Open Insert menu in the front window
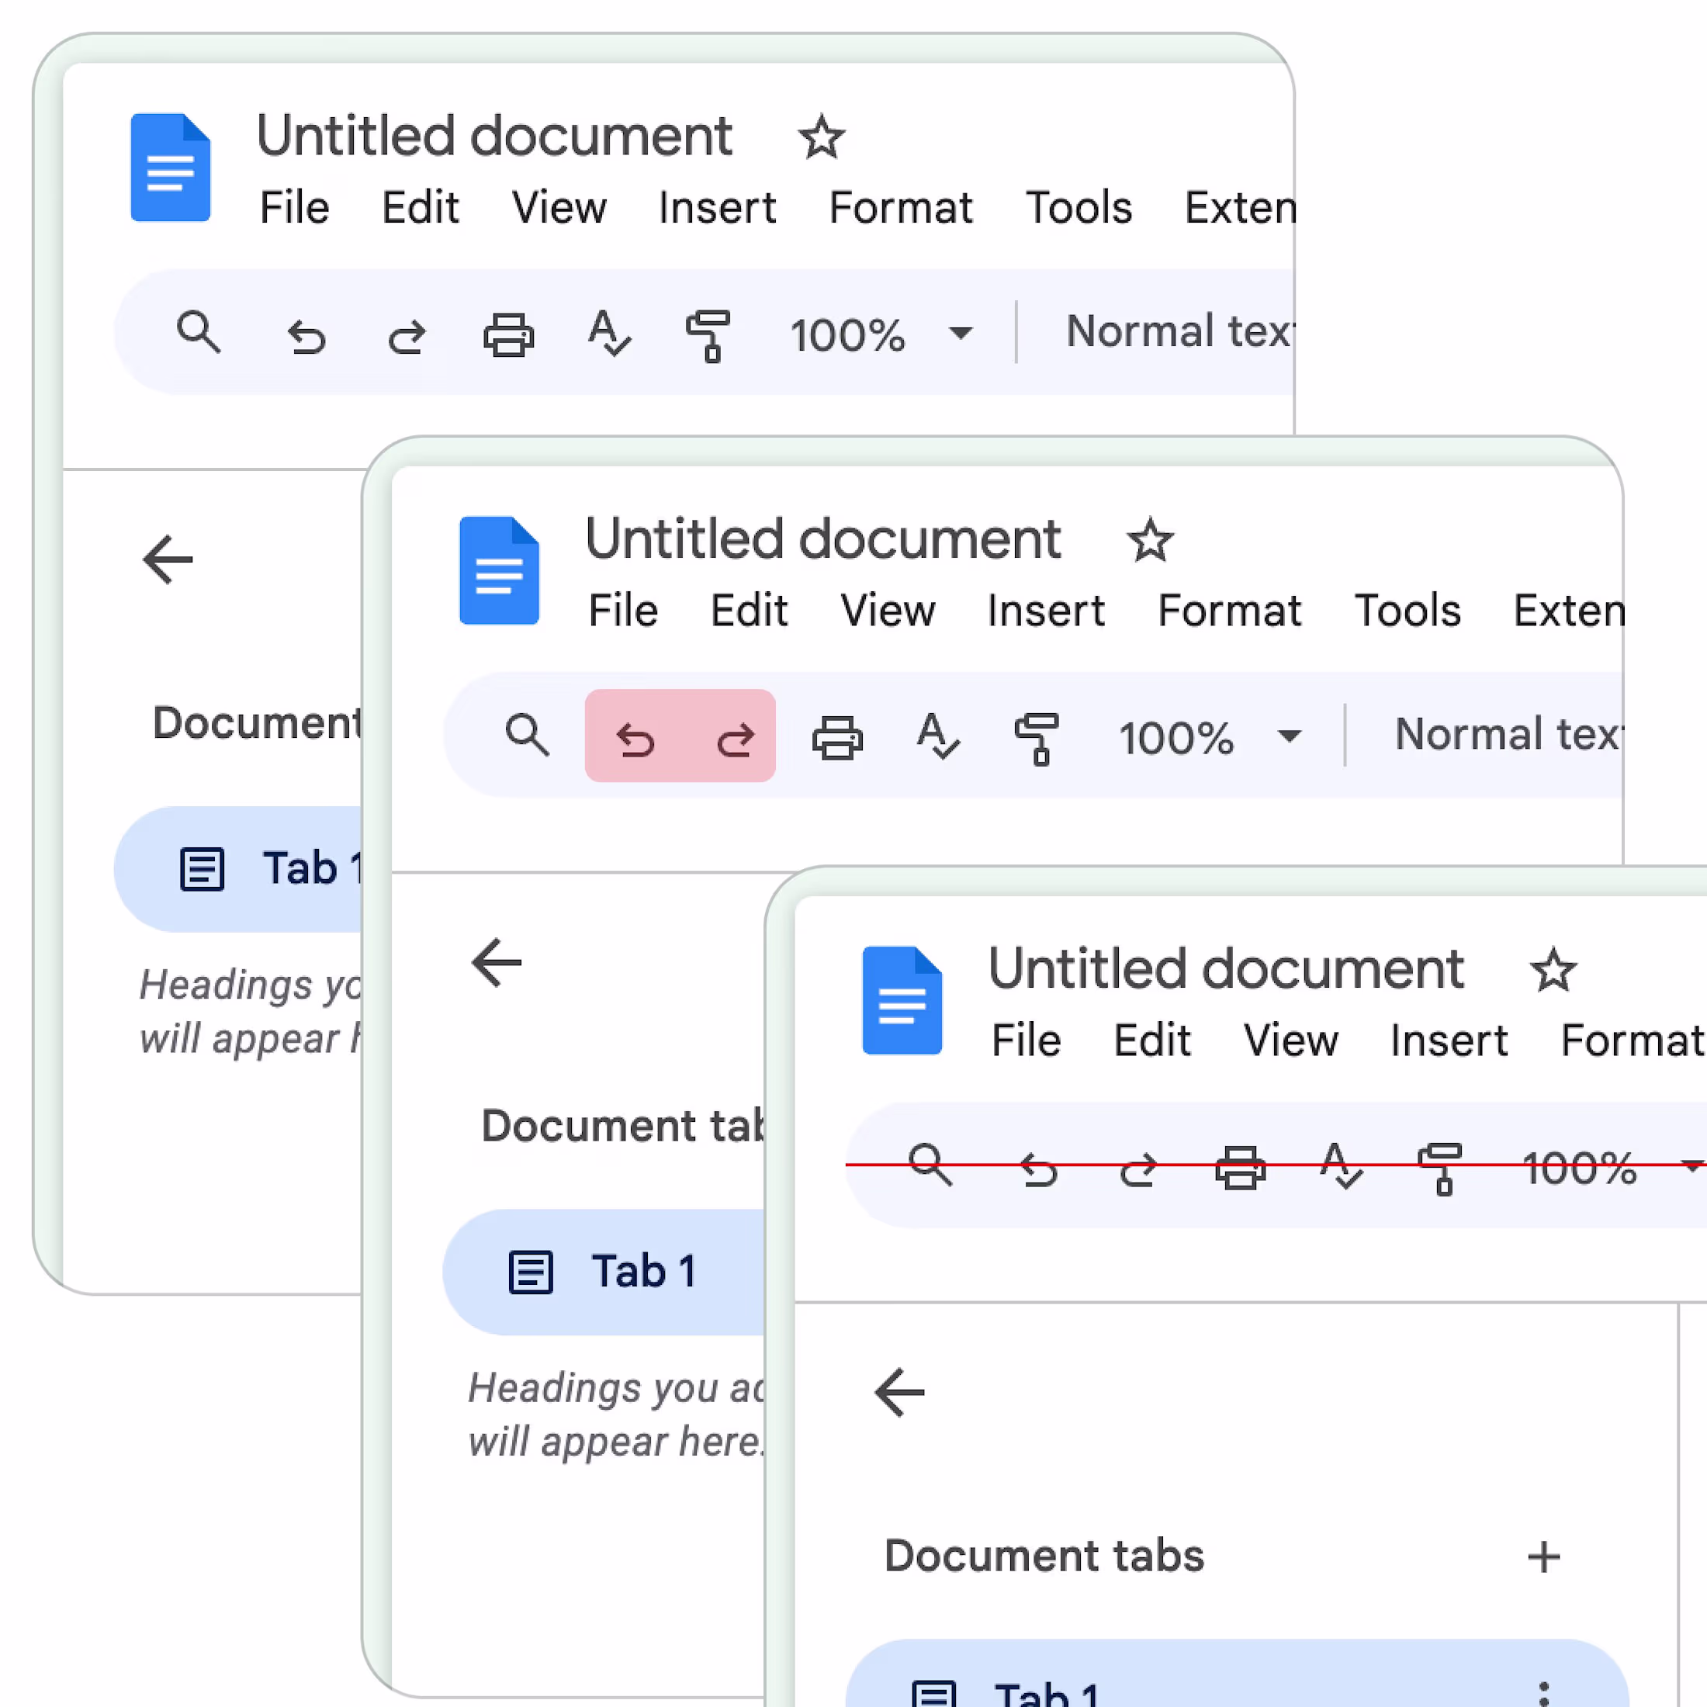1707x1707 pixels. coord(1449,1042)
